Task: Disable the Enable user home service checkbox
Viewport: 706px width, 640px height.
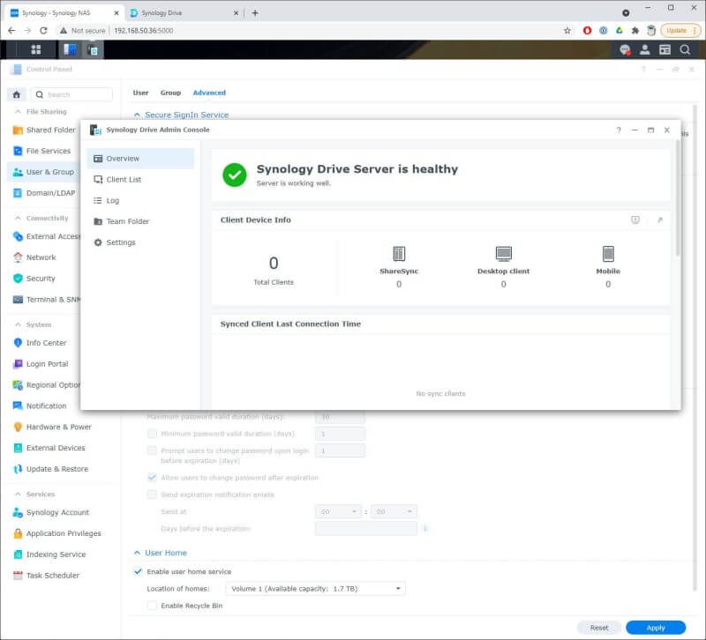Action: coord(139,570)
